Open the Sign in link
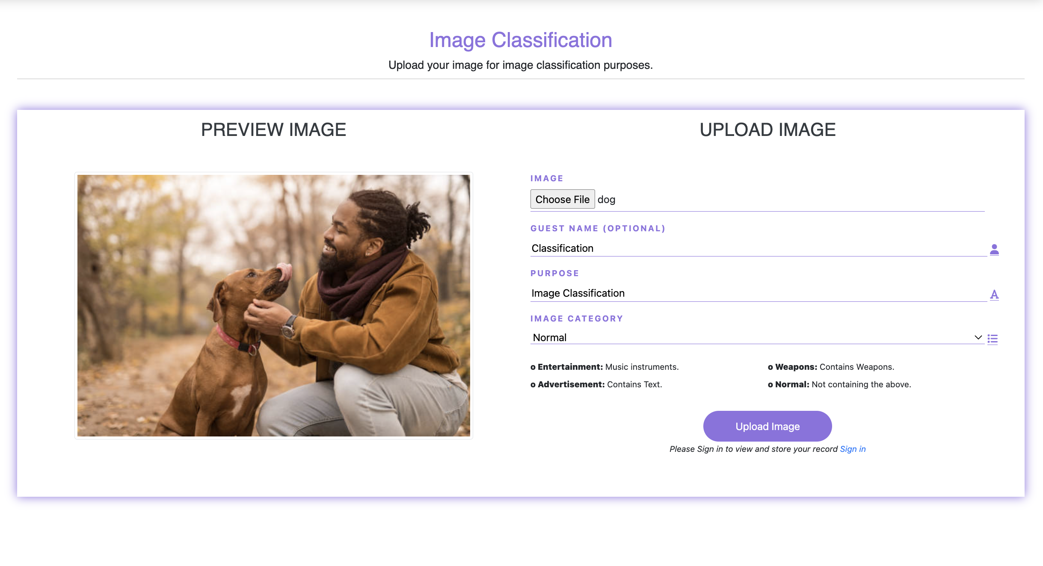1043x566 pixels. coord(853,449)
